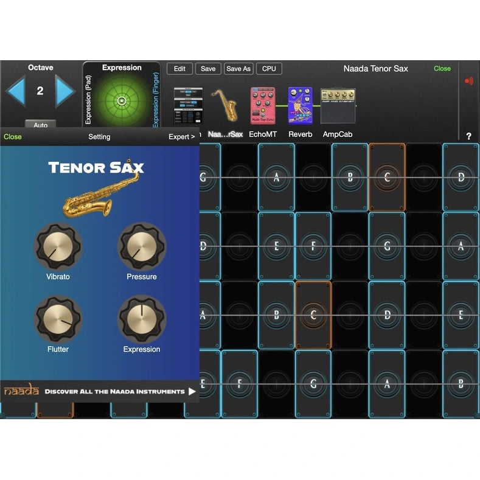The height and width of the screenshot is (480, 480).
Task: Close the Naada Tenor Sax preset view
Action: [x=442, y=69]
